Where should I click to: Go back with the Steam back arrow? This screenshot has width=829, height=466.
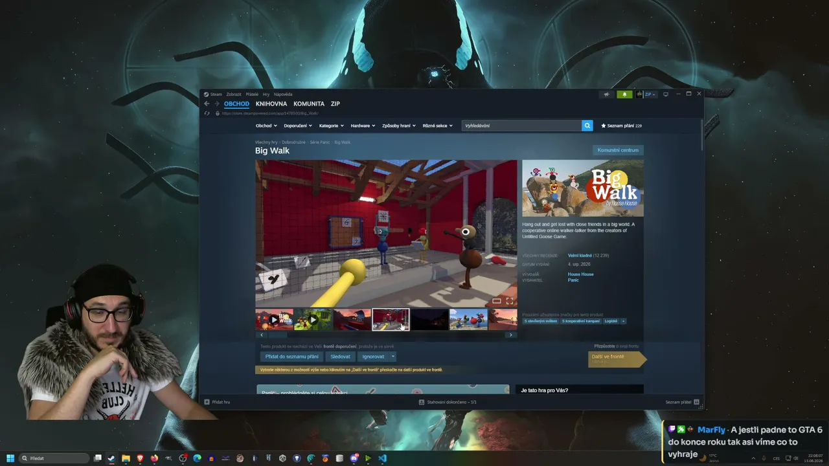coord(207,104)
